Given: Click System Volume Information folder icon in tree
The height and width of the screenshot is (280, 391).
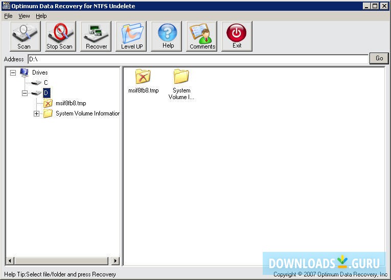Looking at the screenshot, I should tap(48, 113).
